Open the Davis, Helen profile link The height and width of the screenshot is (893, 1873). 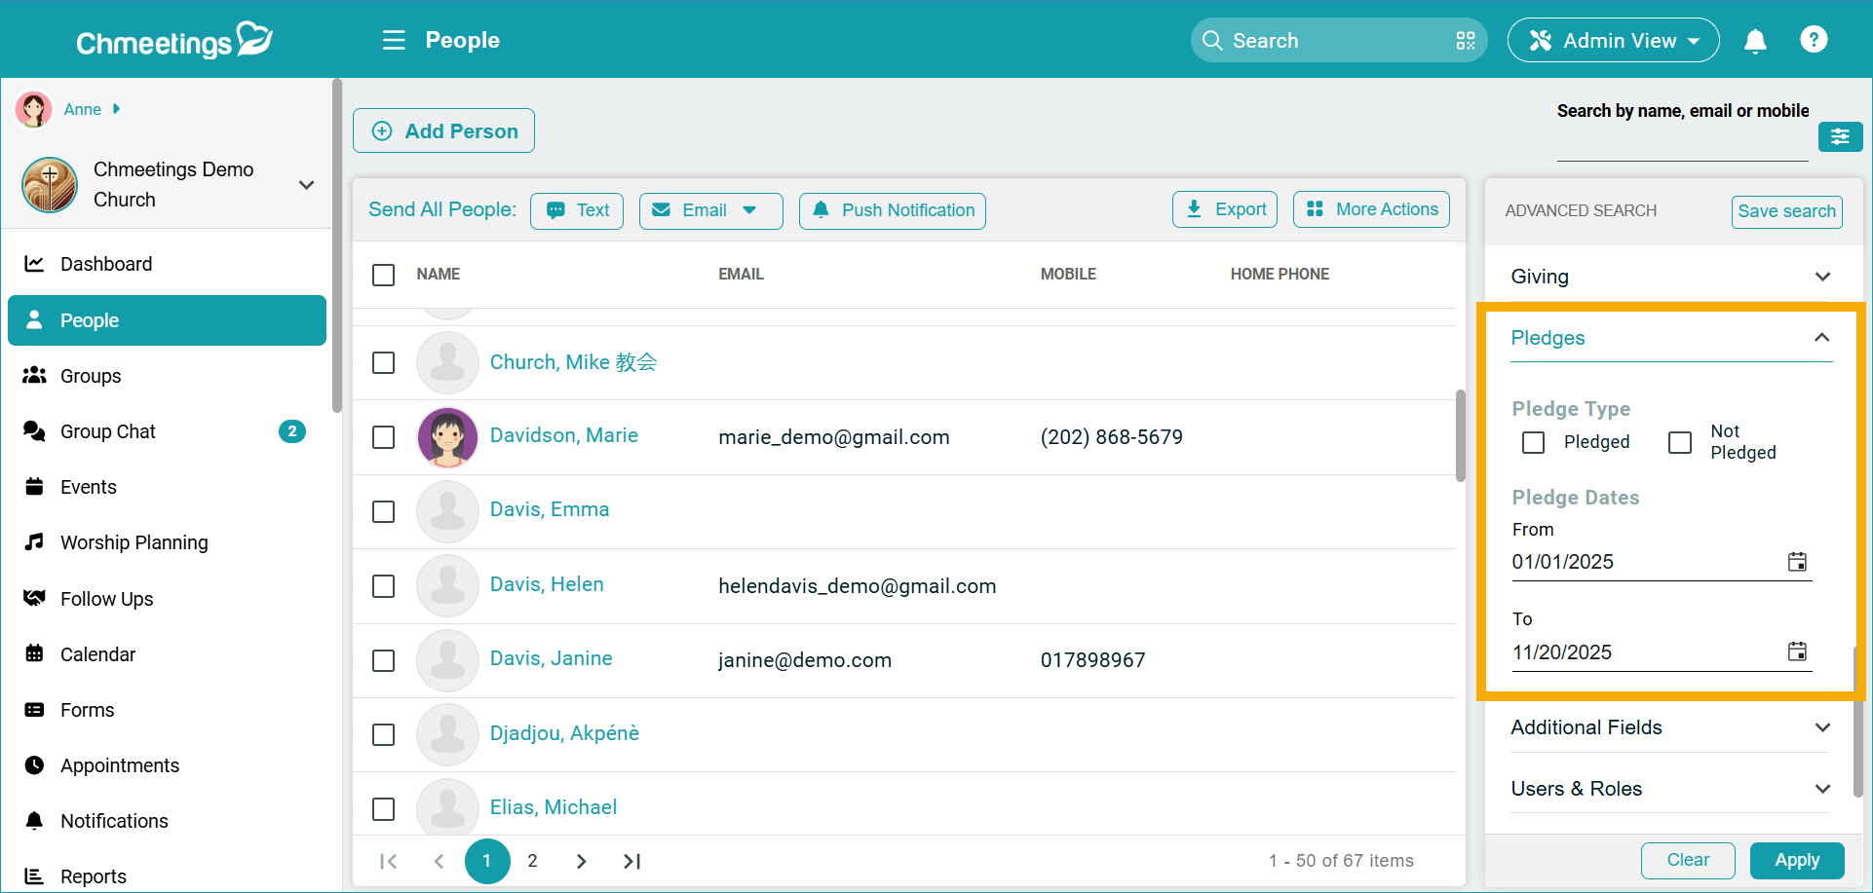(547, 584)
